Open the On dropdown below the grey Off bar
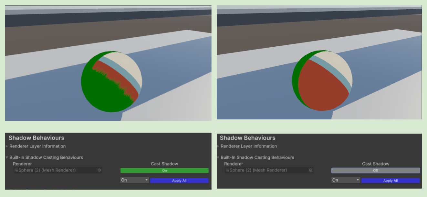The image size is (427, 197). coord(346,180)
